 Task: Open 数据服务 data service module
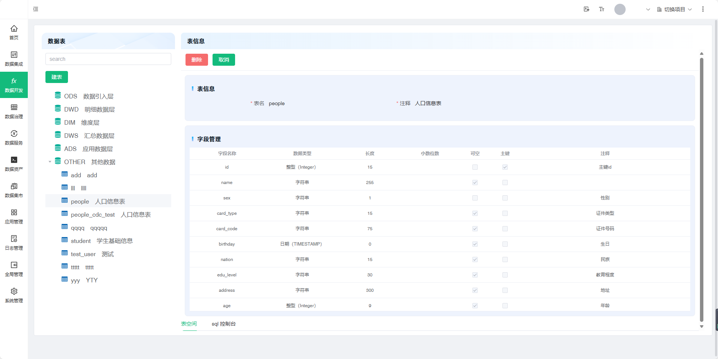pyautogui.click(x=14, y=137)
